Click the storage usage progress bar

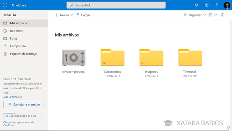coord(24,113)
